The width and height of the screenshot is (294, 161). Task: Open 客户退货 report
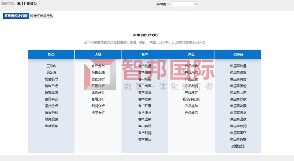point(144,112)
